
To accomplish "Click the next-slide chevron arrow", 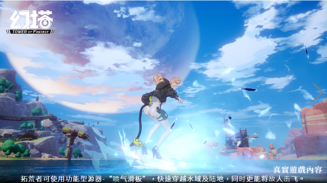I will (x=318, y=92).
